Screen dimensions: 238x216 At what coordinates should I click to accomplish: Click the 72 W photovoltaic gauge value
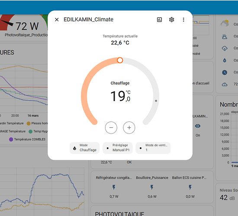[27, 26]
